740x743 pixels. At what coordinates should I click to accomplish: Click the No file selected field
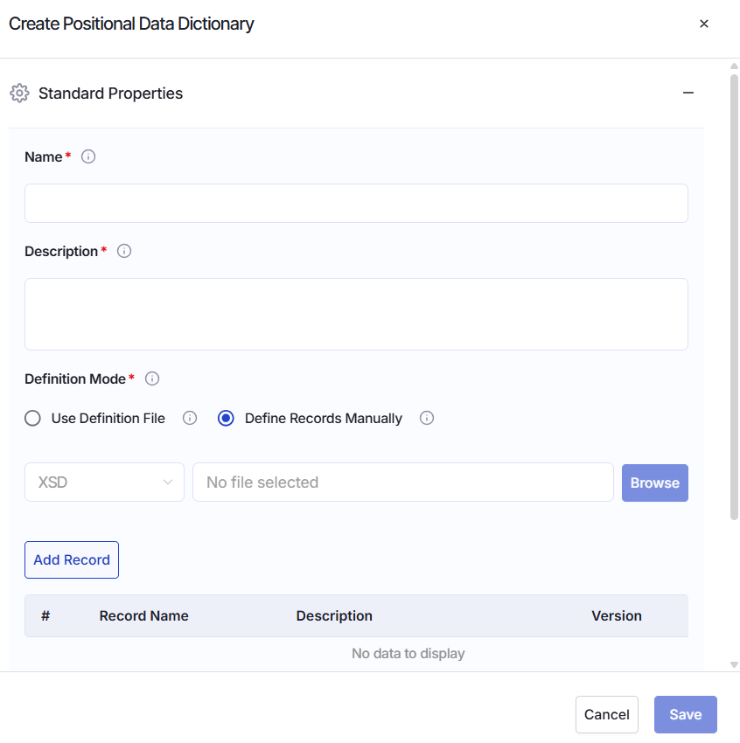(403, 483)
